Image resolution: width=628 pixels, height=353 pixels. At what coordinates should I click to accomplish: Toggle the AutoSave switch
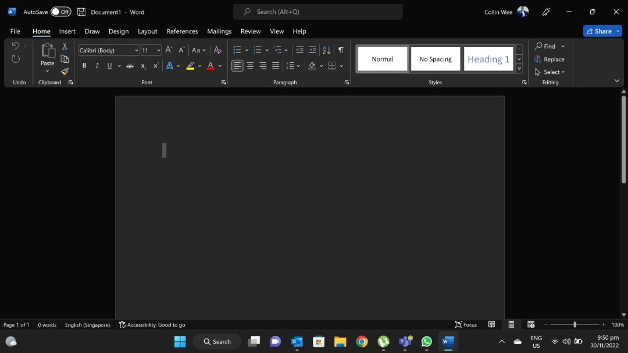coord(61,12)
